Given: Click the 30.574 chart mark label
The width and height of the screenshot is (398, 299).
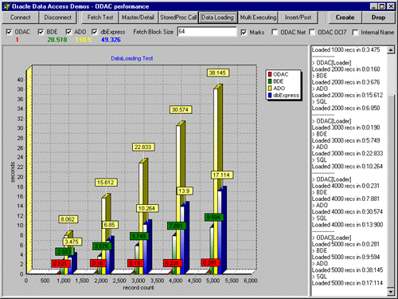Looking at the screenshot, I should coord(180,109).
